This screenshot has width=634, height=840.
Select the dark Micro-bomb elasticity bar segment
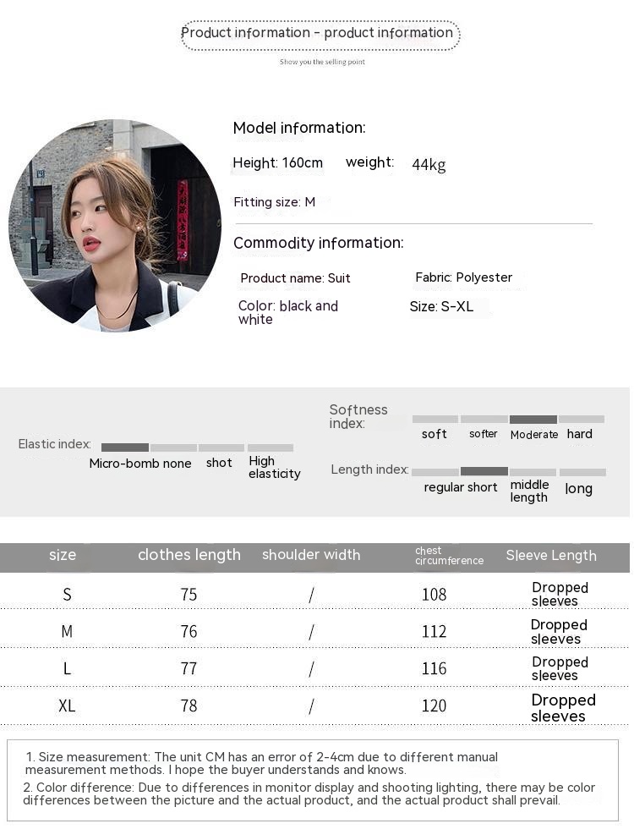[125, 447]
